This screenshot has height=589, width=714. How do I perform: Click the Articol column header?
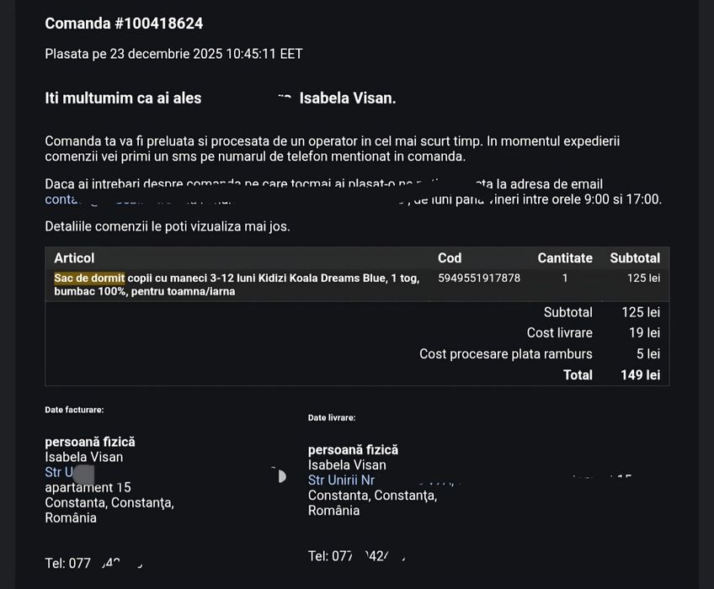[x=74, y=258]
